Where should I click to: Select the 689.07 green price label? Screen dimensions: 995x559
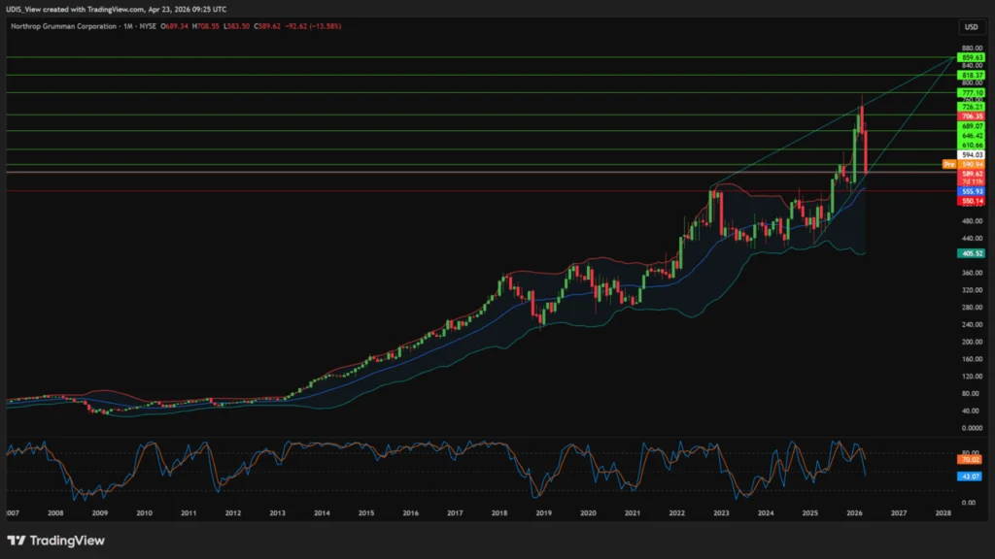click(x=971, y=127)
